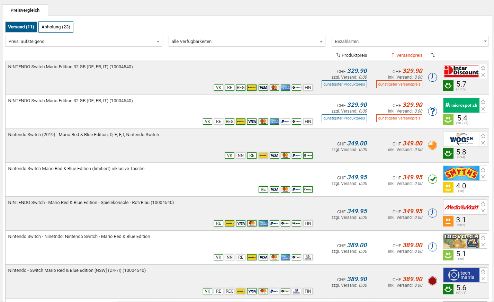Expand the 'alle Verfügbarkeiten' dropdown
This screenshot has height=302, width=494.
click(x=247, y=41)
